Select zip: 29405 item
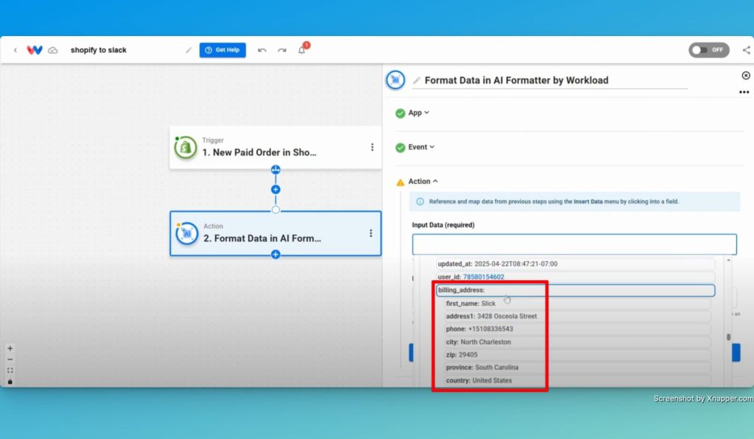The image size is (754, 439). coord(577,354)
